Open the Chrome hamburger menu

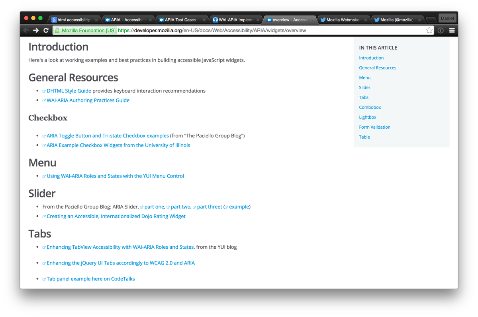(x=452, y=31)
